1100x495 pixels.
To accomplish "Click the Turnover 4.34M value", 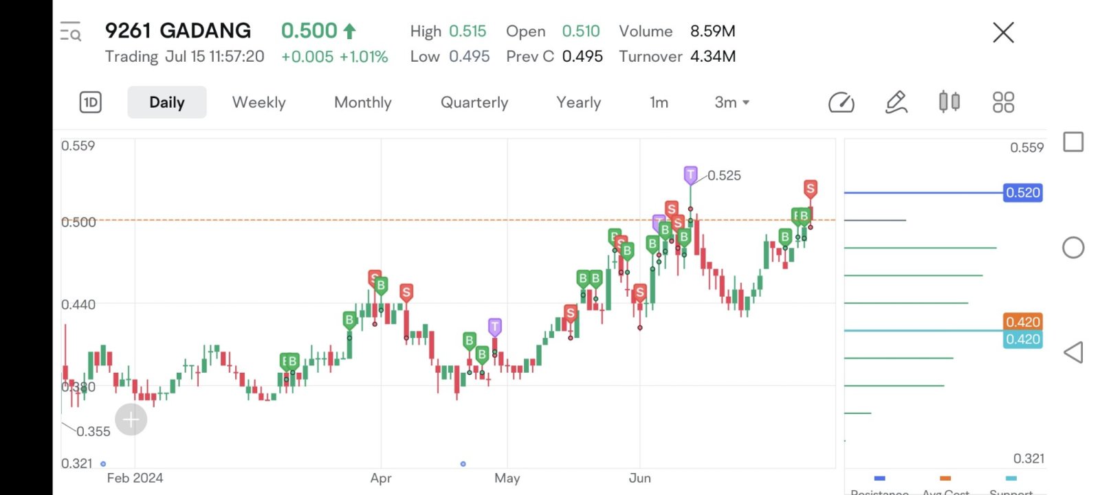I will click(x=712, y=56).
